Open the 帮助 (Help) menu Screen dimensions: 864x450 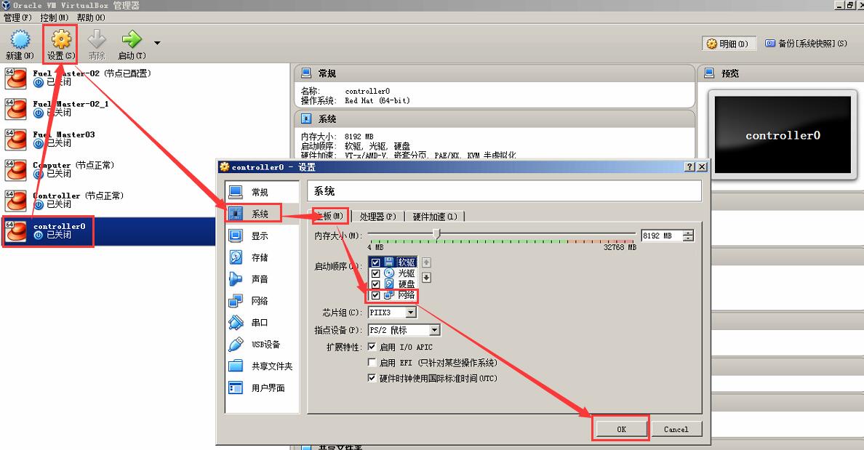coord(91,17)
